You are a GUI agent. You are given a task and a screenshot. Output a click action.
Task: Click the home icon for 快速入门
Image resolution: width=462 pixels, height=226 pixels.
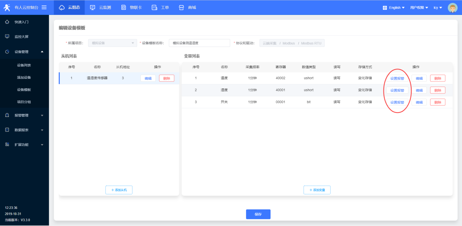(7, 22)
